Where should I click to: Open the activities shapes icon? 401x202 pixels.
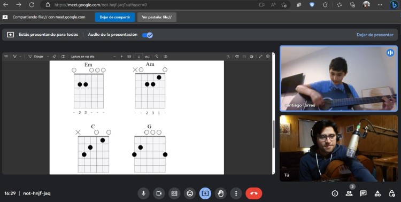377,193
